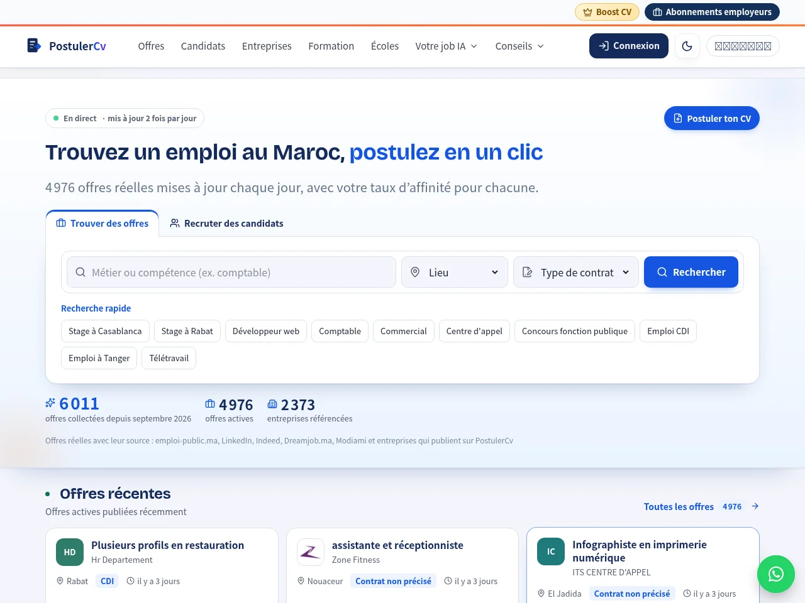
Task: Select the Télétravail quick search chip
Action: click(x=169, y=358)
